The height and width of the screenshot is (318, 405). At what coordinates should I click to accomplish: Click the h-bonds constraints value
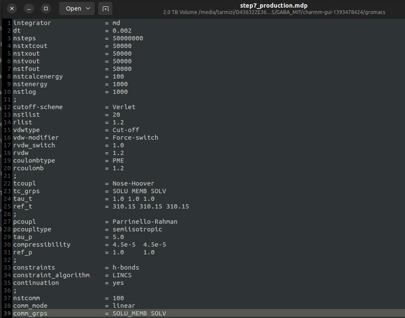[x=125, y=267]
